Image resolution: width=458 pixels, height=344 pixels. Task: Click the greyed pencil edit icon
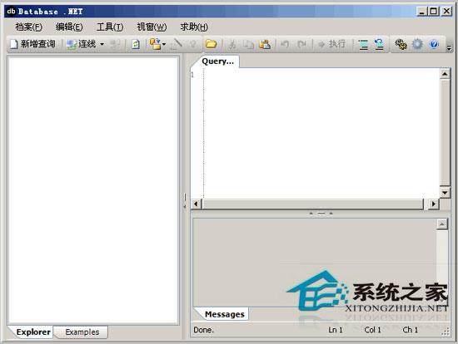pyautogui.click(x=177, y=44)
